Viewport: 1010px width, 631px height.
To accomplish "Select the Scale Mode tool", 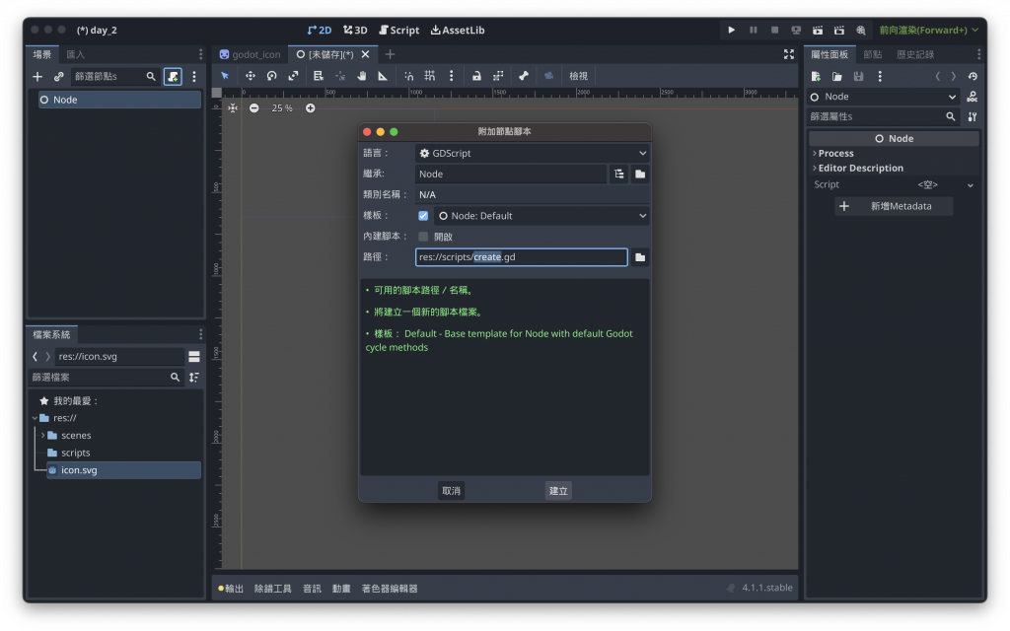I will point(293,76).
